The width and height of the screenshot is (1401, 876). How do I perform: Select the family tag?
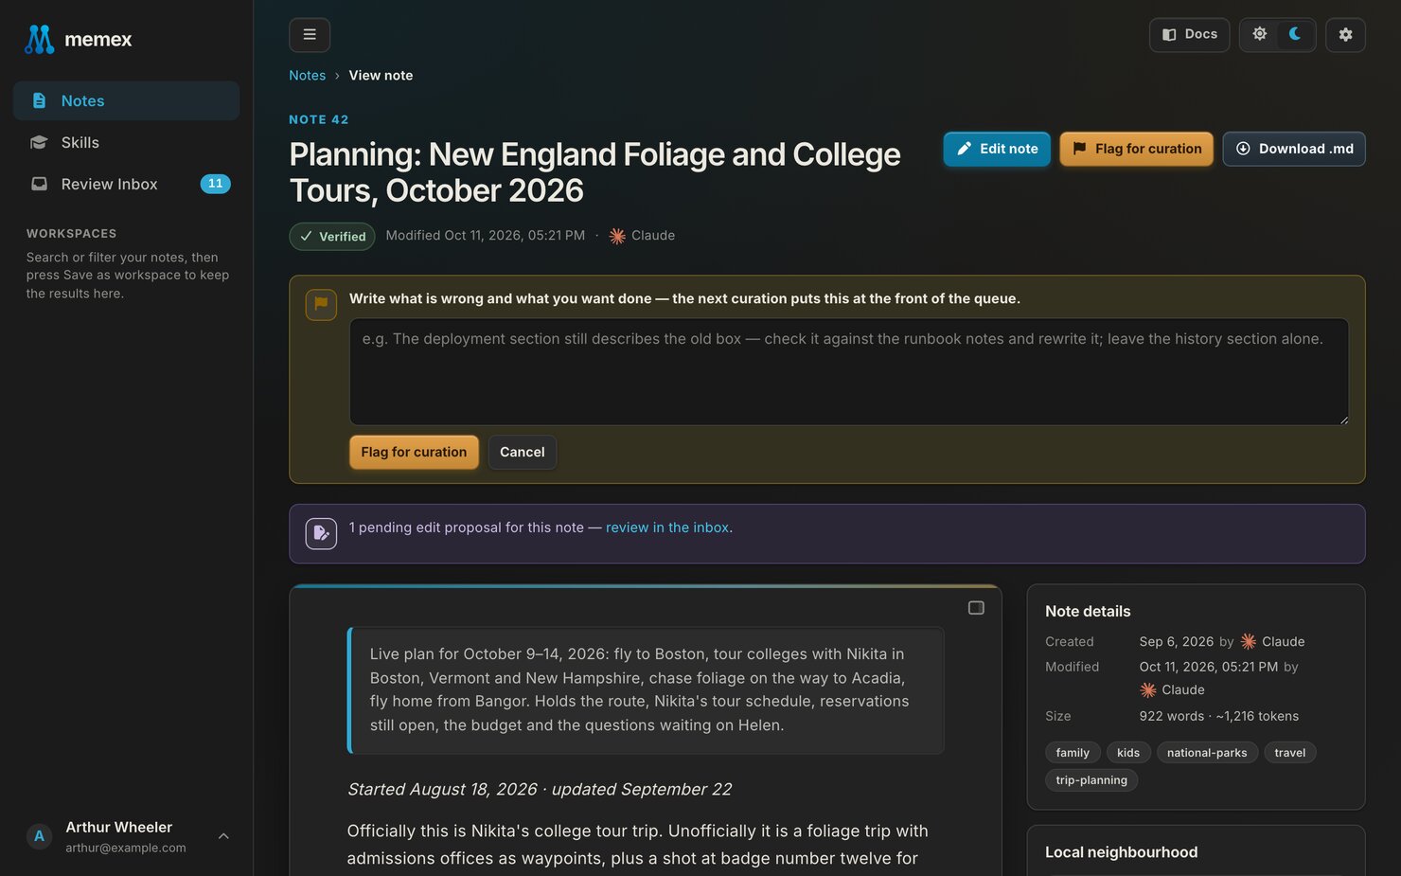(x=1073, y=753)
